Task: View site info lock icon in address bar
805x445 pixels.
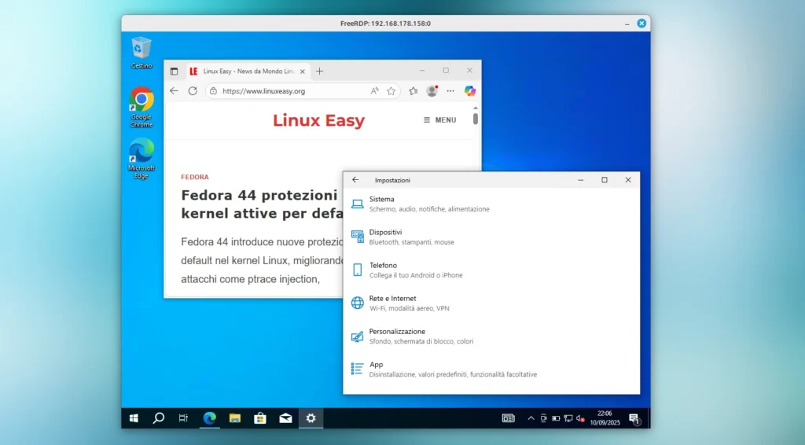Action: [214, 91]
